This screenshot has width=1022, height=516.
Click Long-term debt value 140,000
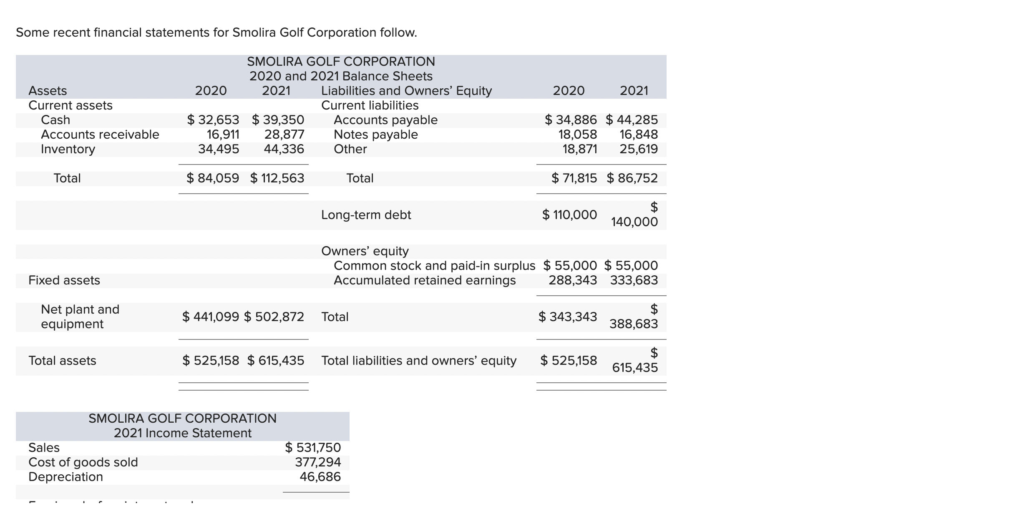(635, 222)
